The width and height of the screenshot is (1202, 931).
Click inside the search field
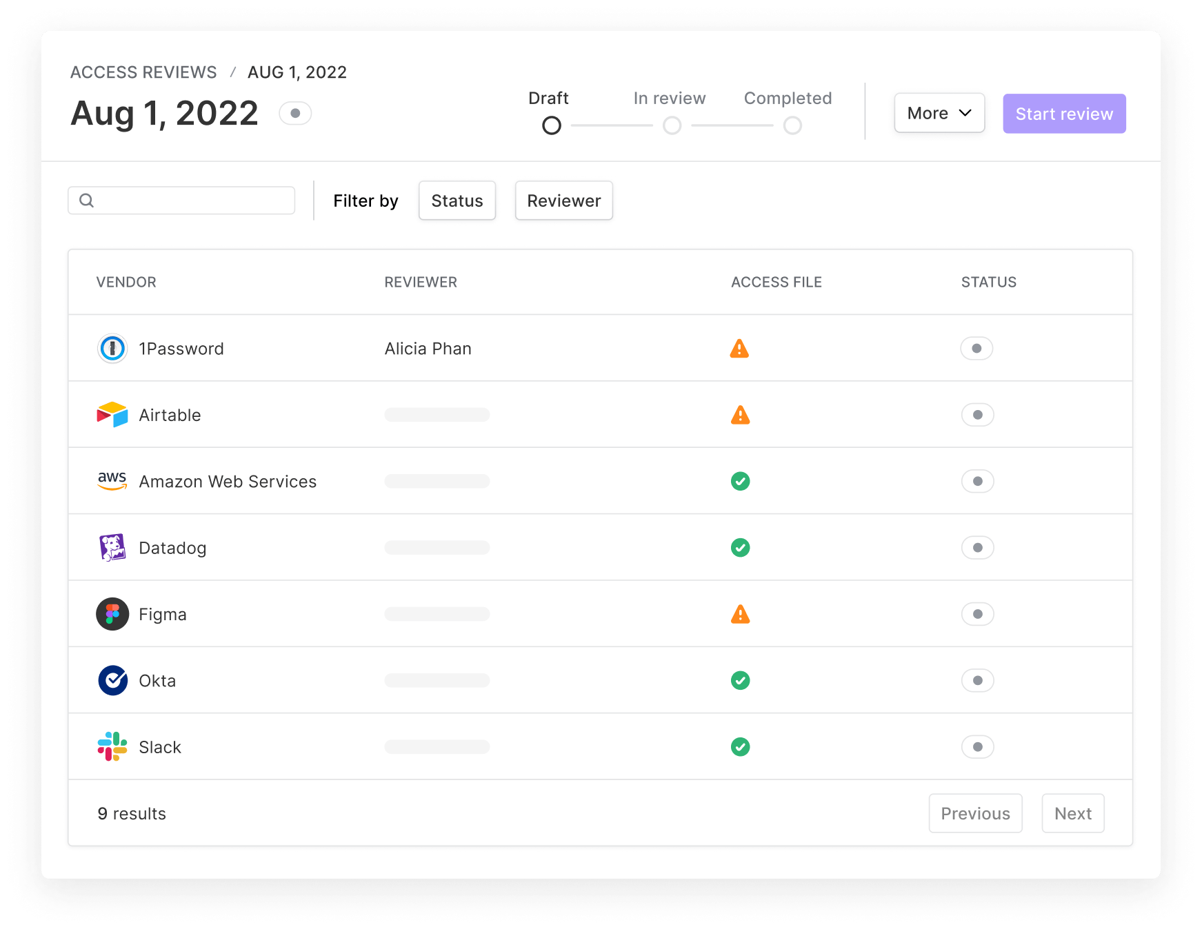181,200
